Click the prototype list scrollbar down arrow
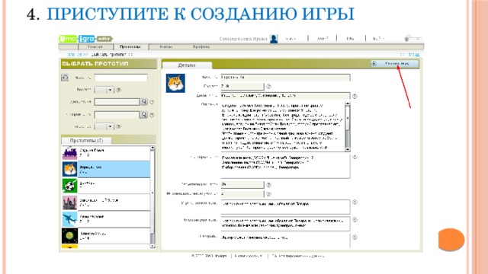 152,246
